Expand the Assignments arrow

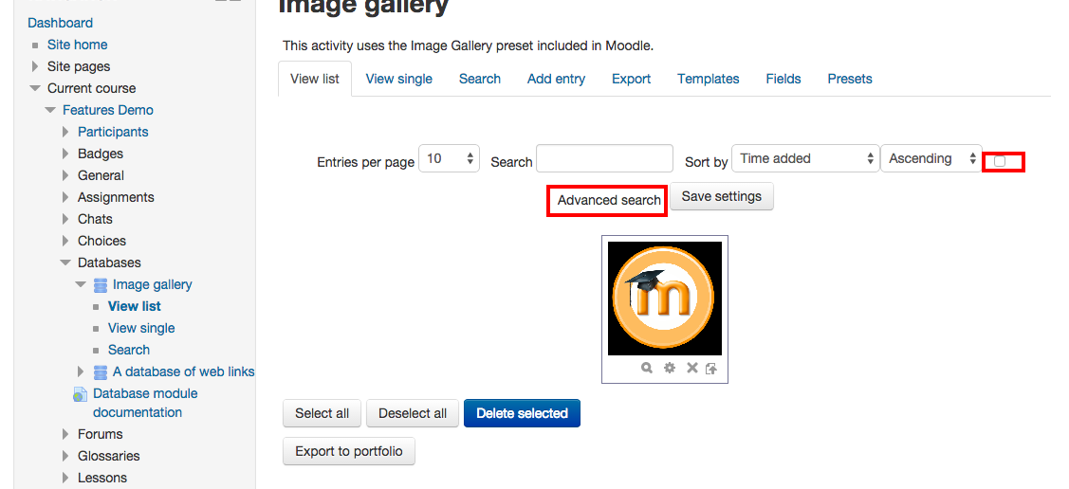65,197
